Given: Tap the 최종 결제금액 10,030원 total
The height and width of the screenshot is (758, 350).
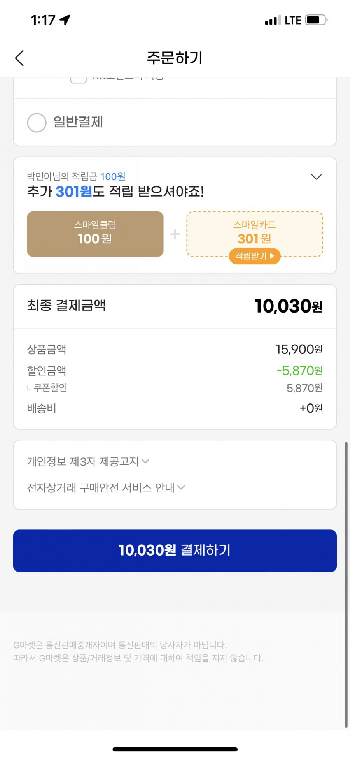Looking at the screenshot, I should click(289, 306).
